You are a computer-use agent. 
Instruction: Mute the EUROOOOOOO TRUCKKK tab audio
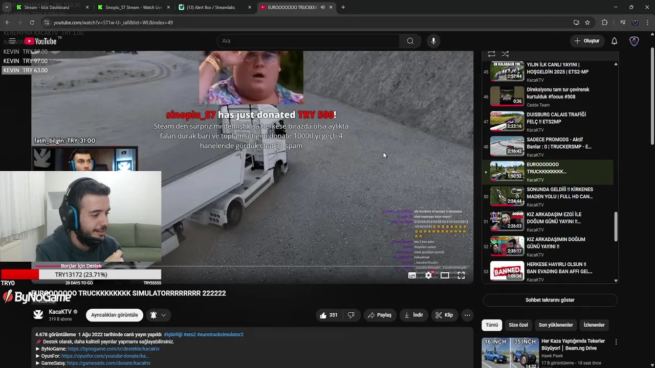coord(322,7)
